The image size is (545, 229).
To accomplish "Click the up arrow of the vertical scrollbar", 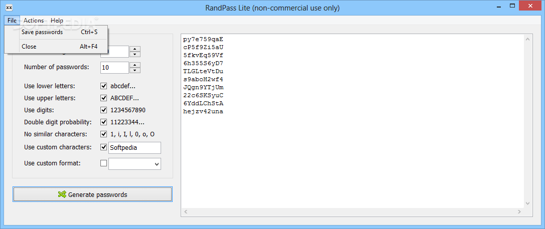I will (527, 40).
